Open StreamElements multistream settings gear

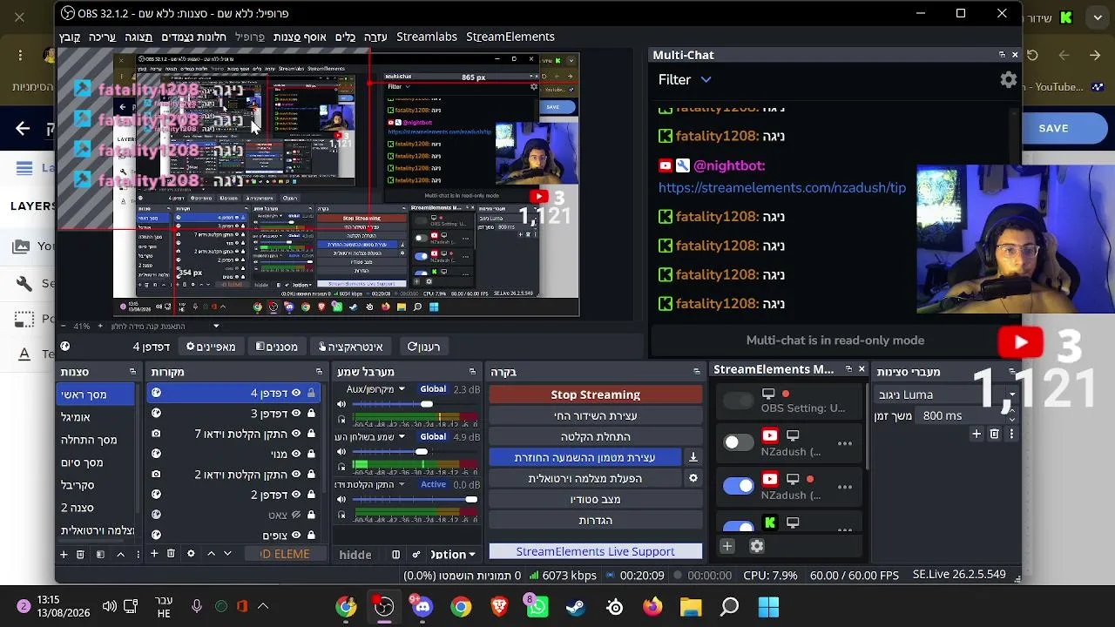[757, 546]
